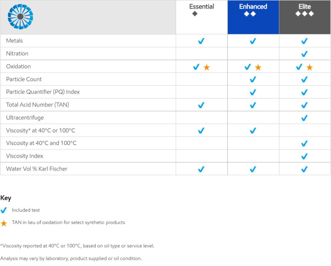Click the Particle Quantifier (PQ) Index label

click(x=43, y=92)
